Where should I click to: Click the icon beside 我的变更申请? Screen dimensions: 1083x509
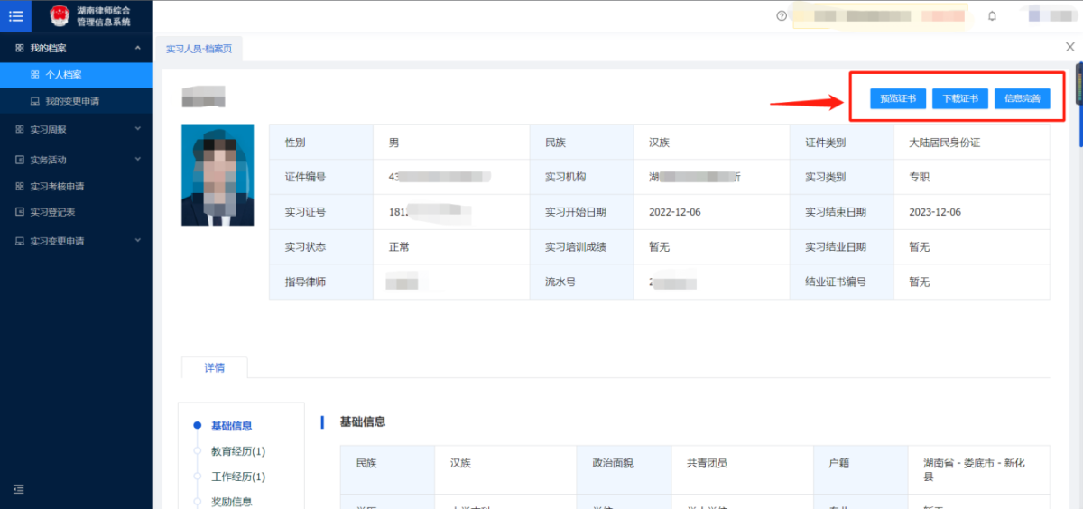tap(35, 101)
